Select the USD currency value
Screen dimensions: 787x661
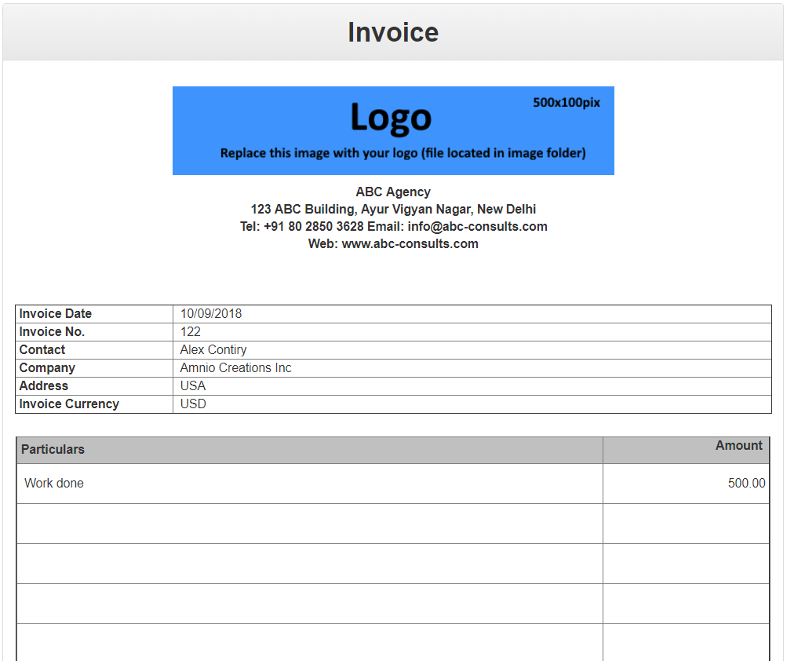[x=193, y=404]
